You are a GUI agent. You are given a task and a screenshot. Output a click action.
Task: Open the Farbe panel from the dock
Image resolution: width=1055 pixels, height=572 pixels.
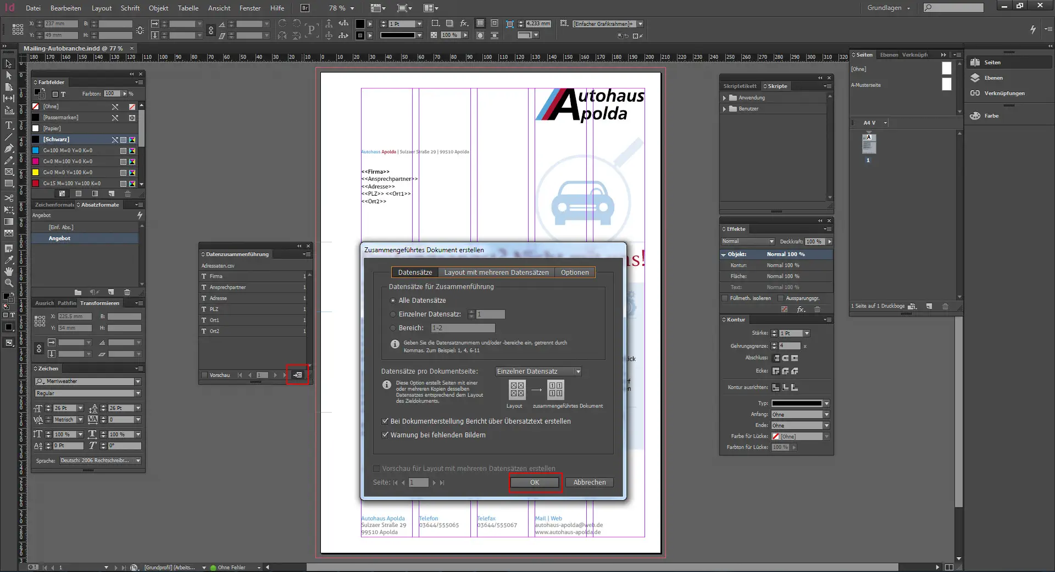(991, 116)
